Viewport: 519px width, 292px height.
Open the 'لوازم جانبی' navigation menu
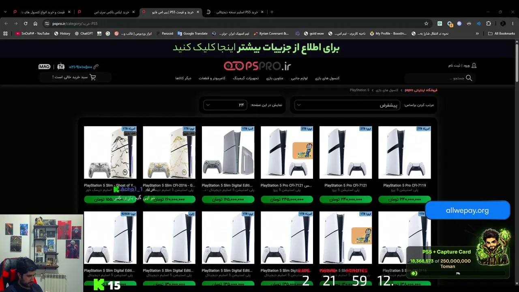(299, 78)
